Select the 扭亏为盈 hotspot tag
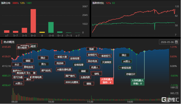 [x=18, y=77]
